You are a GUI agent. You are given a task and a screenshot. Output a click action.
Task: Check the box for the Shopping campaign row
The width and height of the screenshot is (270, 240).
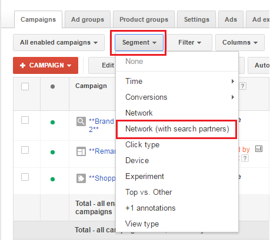pyautogui.click(x=25, y=177)
